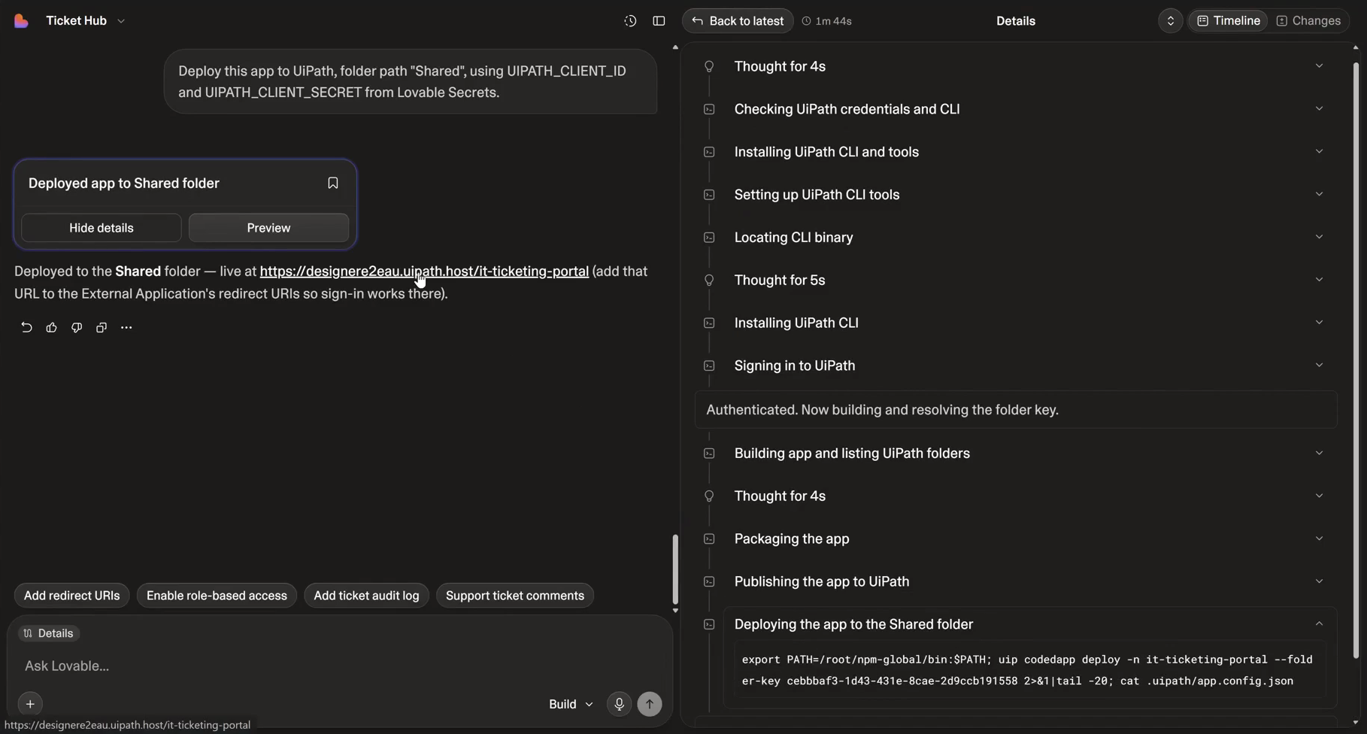The width and height of the screenshot is (1367, 734).
Task: Expand the first Thought for 4s step
Action: 1319,66
